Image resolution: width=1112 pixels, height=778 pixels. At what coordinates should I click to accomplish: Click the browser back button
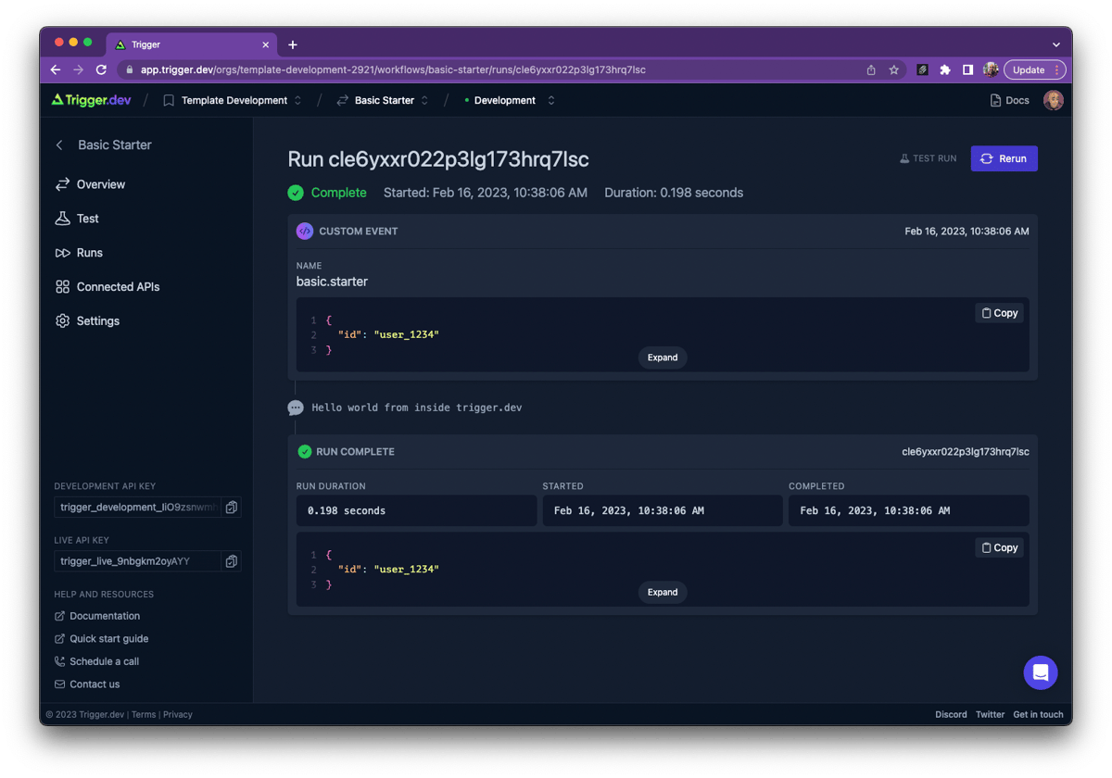click(56, 69)
